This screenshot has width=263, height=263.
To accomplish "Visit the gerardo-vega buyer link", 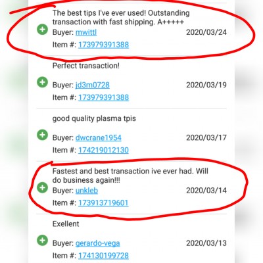I will (97, 243).
